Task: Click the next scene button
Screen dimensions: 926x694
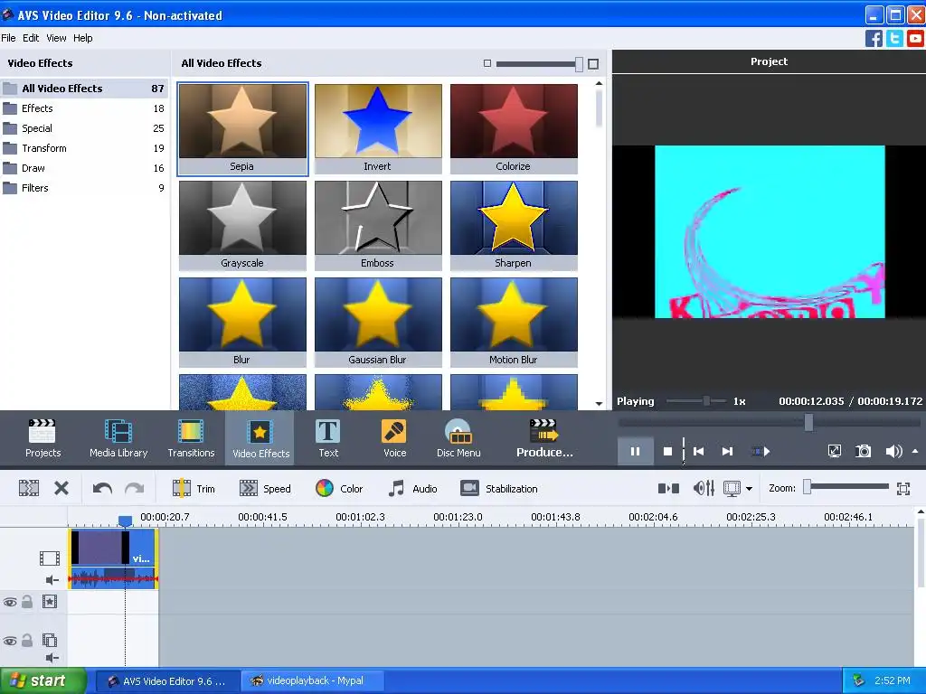Action: pos(761,452)
